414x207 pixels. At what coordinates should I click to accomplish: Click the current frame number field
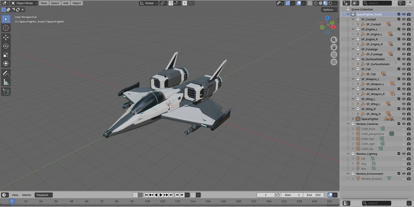[266, 195]
